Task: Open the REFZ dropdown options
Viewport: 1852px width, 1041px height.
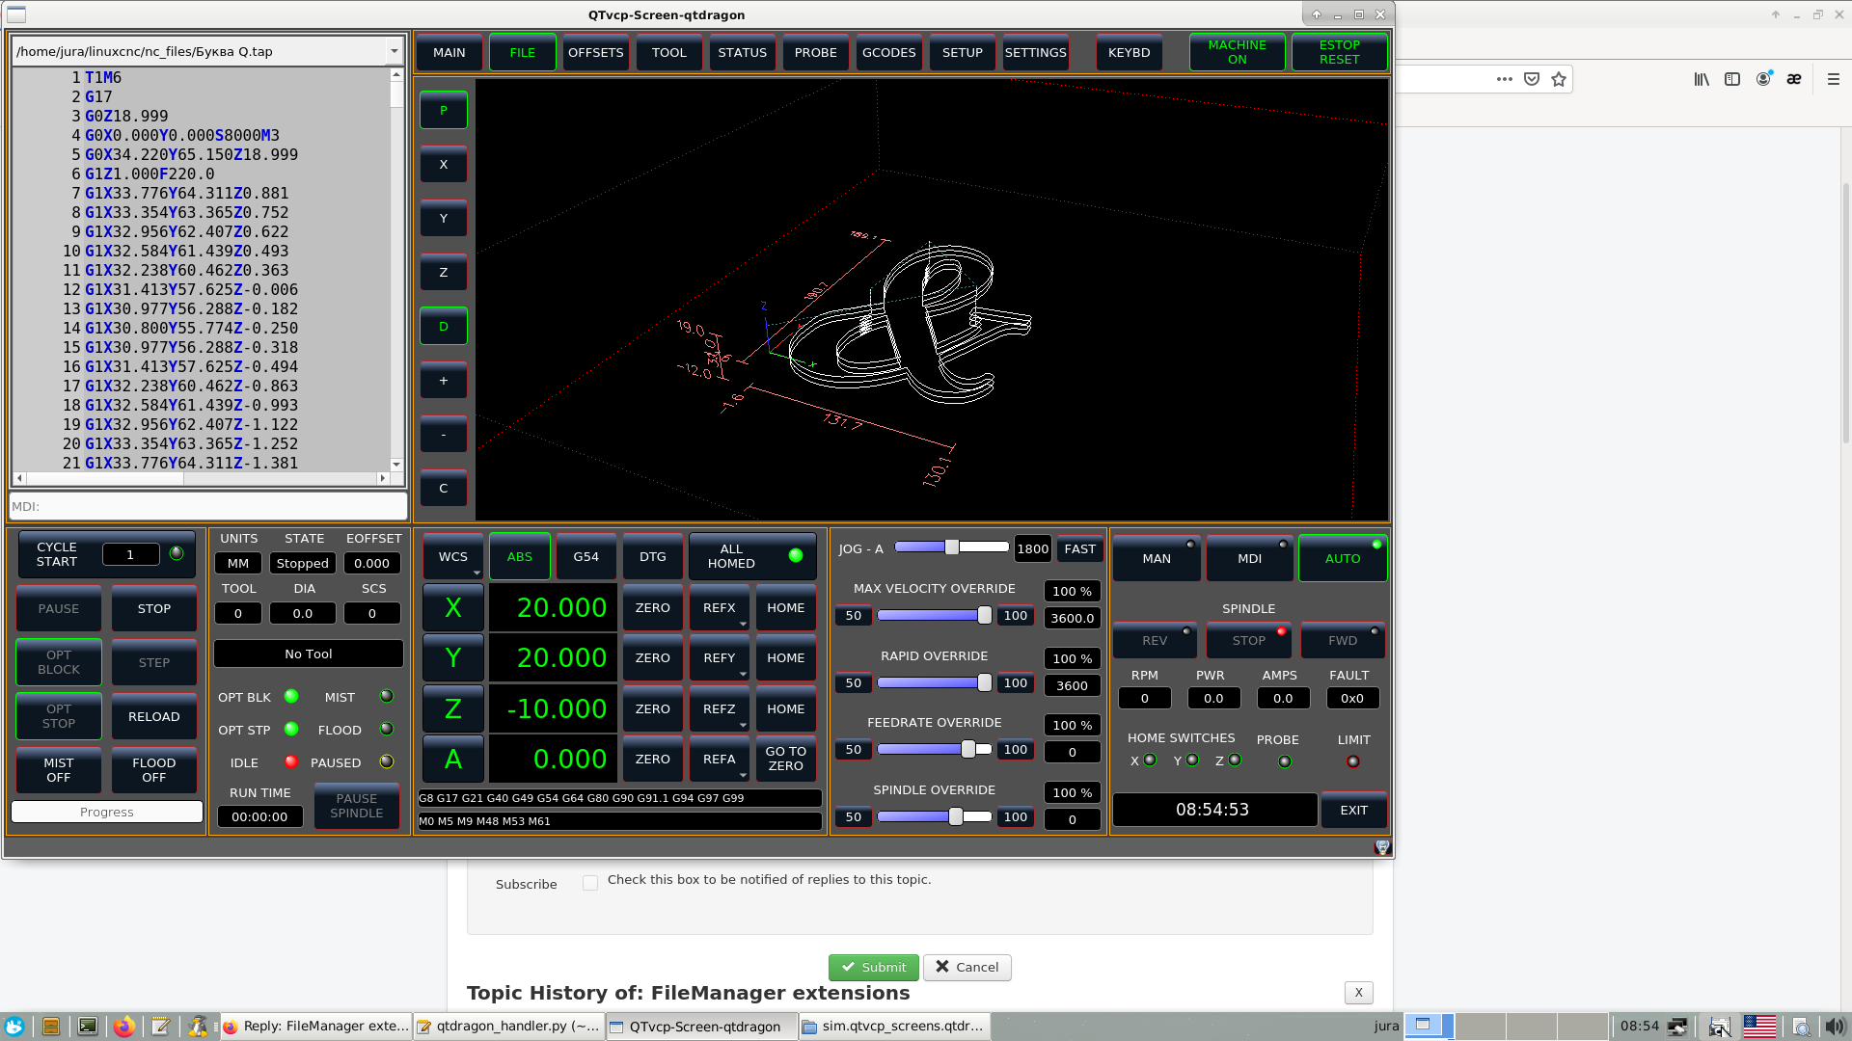Action: 743,726
